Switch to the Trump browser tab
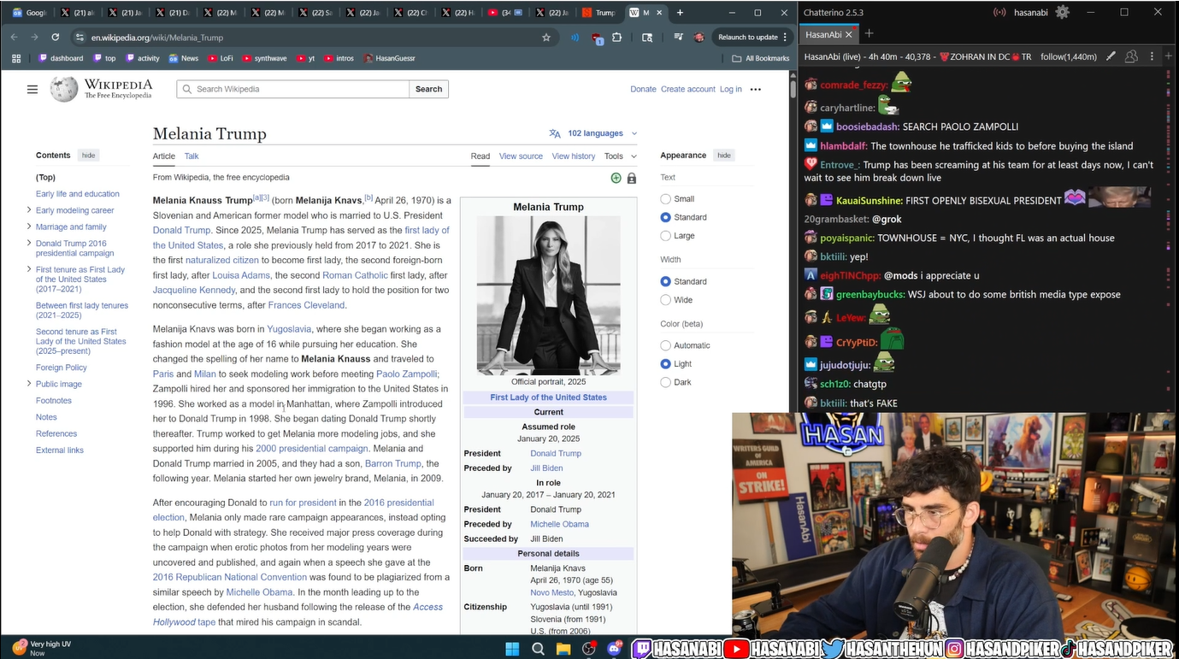The image size is (1179, 659). point(598,13)
